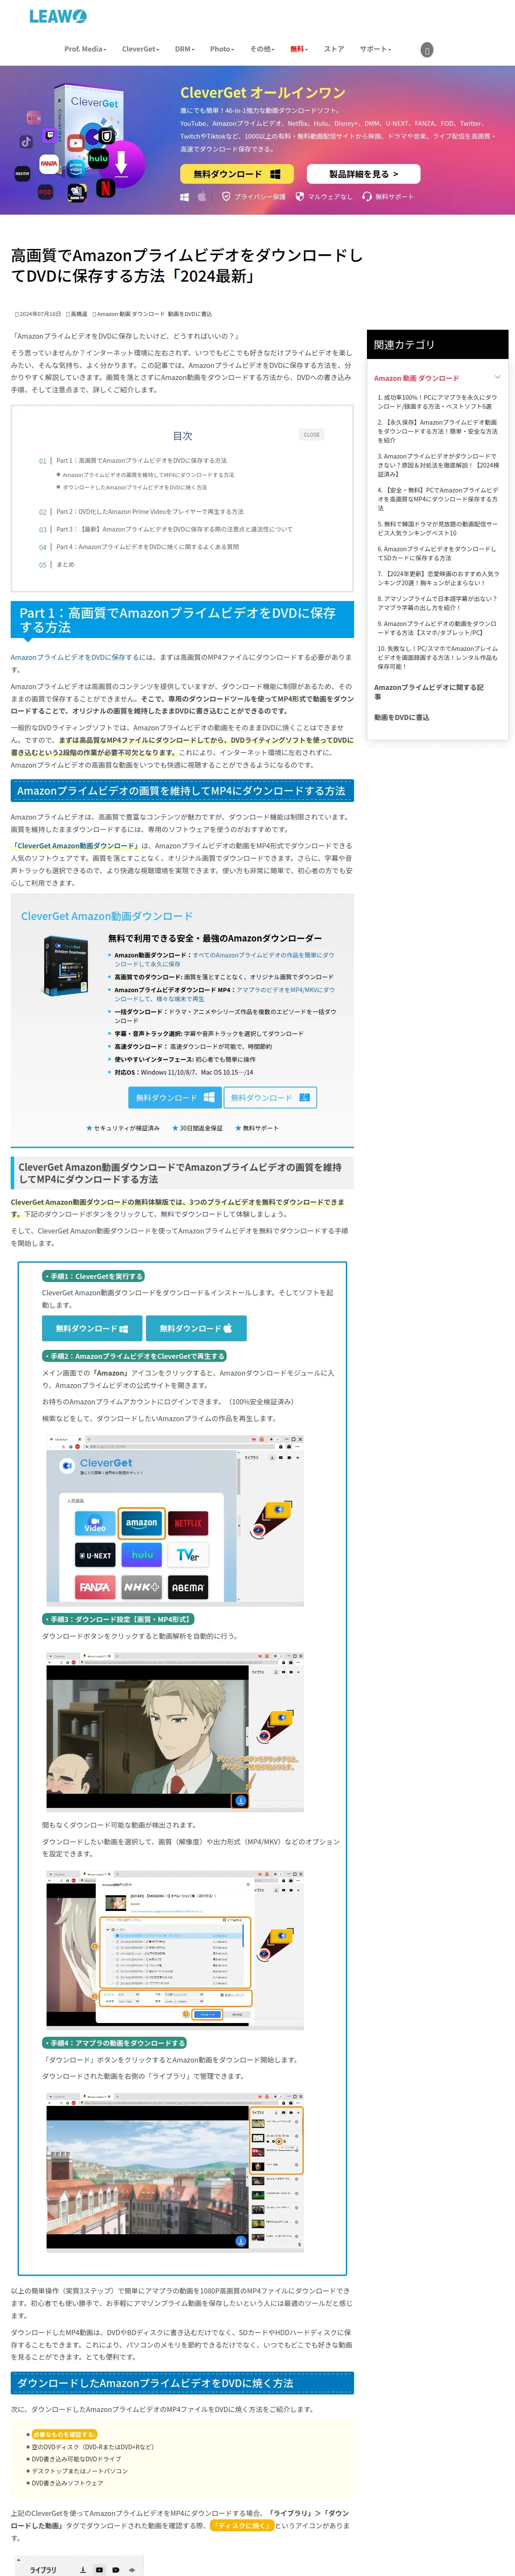
Task: Click the TVer tile in the CleverGet screenshot
Action: 188,1555
